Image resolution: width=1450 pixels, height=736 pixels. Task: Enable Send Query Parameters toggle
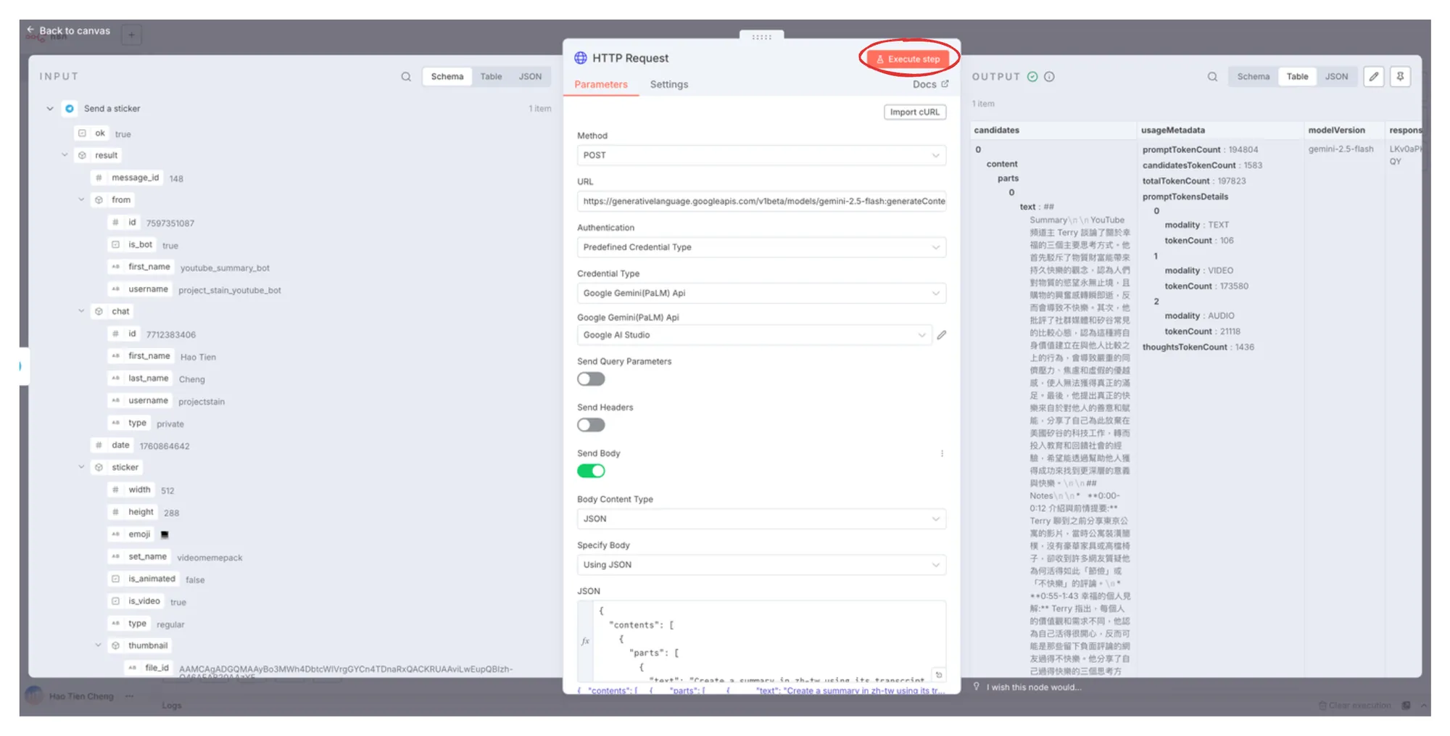click(x=591, y=379)
